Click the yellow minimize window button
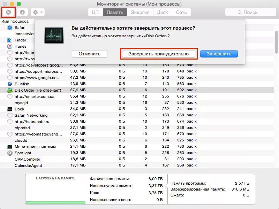Screen dimensions: 279x209 (x=12, y=4)
